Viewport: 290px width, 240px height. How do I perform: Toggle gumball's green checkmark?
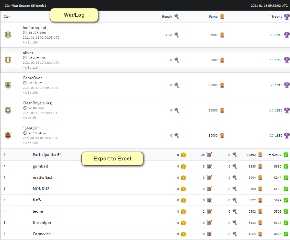[x=285, y=167]
